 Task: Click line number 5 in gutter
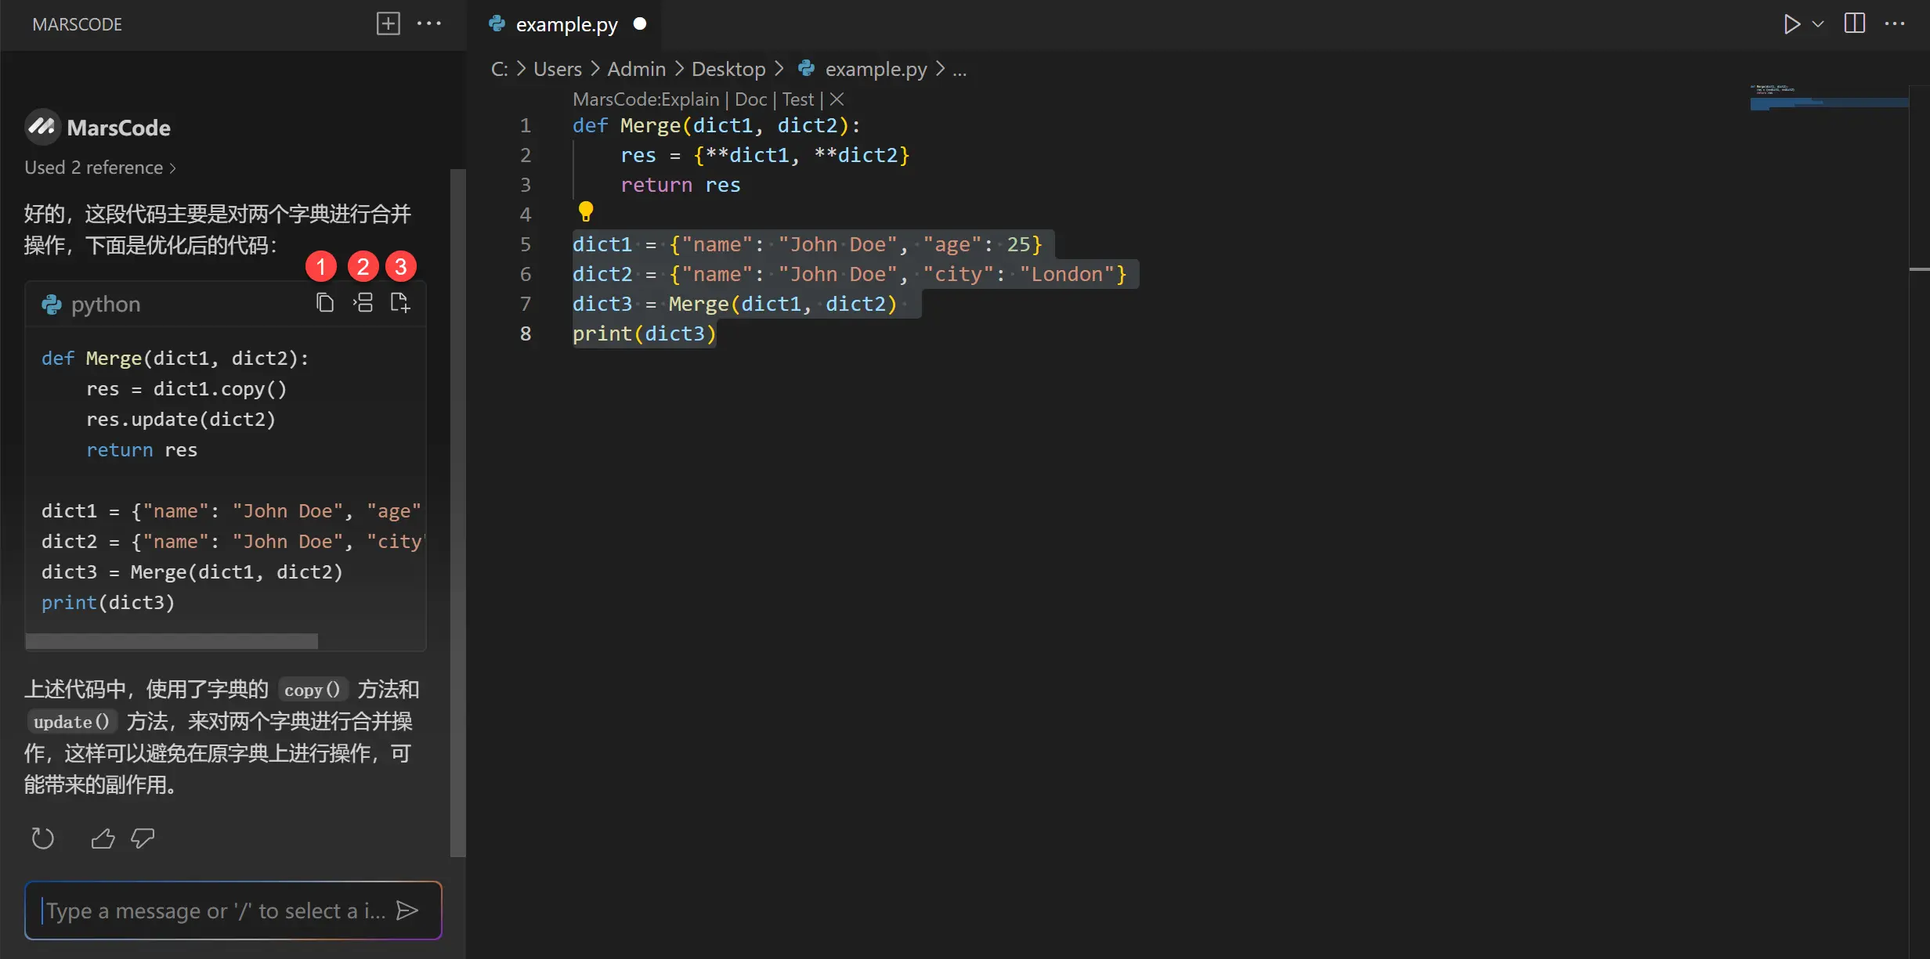tap(526, 244)
